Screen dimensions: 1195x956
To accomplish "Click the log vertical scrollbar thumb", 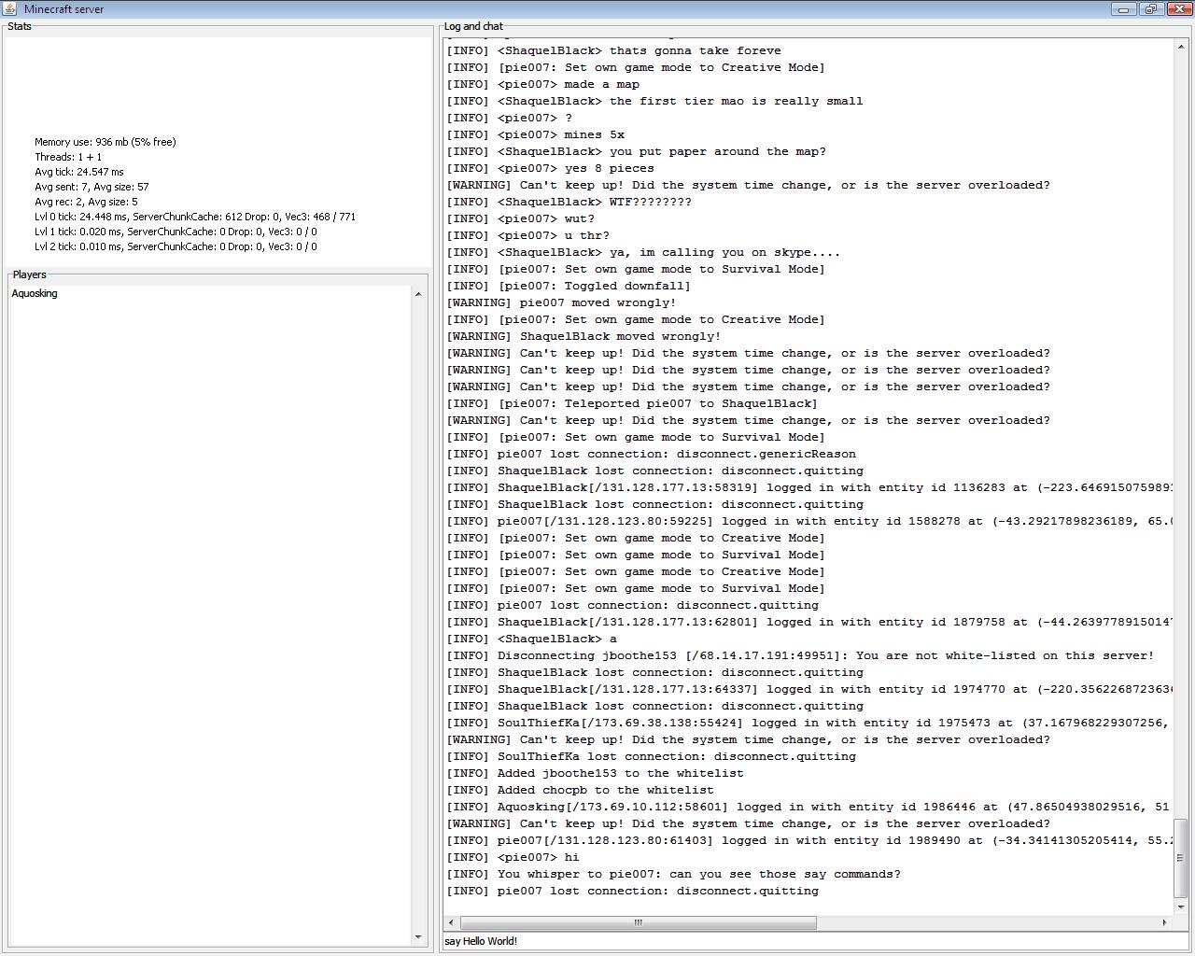I will pyautogui.click(x=1181, y=857).
